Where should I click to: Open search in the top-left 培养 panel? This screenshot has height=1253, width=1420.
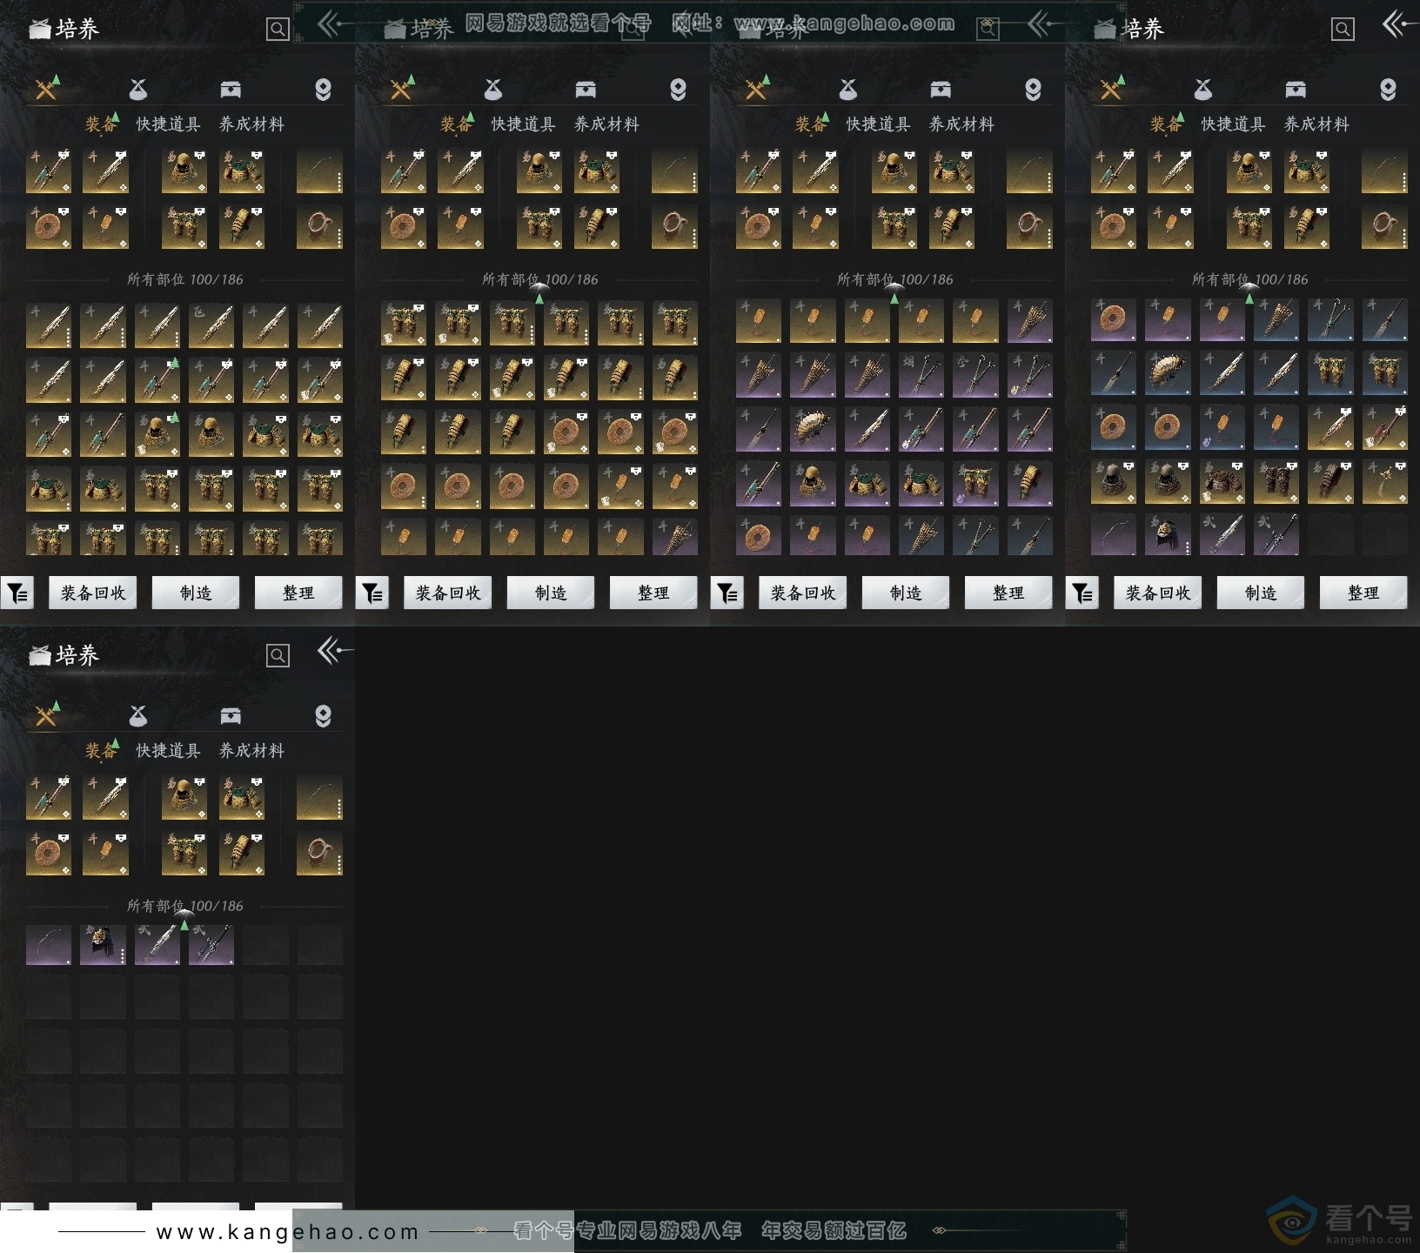point(278,30)
